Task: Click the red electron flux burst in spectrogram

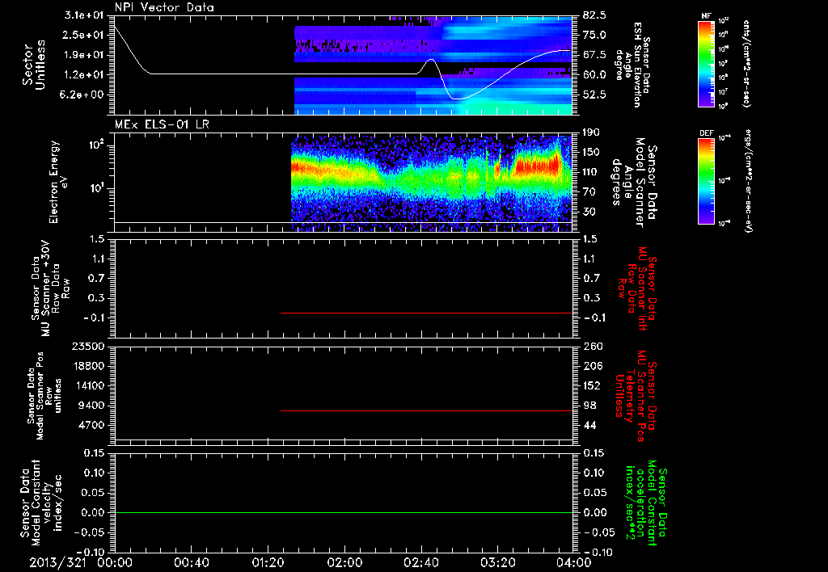Action: [537, 165]
